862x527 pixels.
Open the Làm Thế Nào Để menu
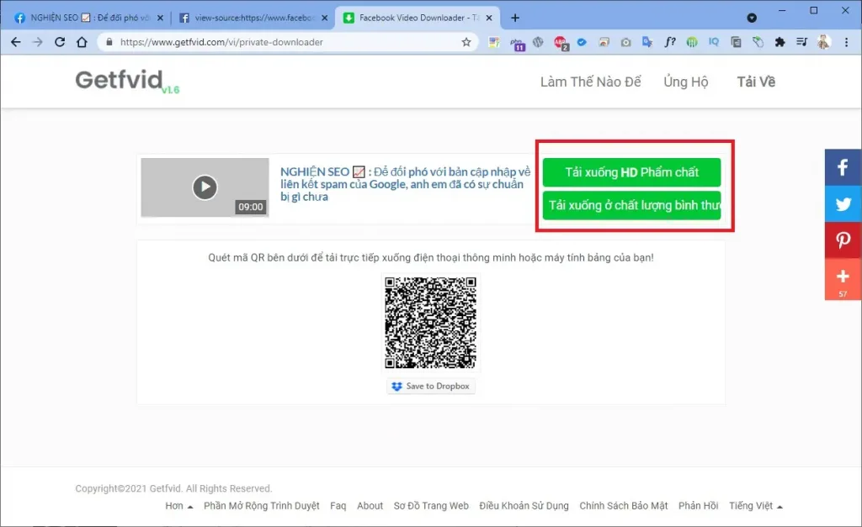click(x=590, y=82)
